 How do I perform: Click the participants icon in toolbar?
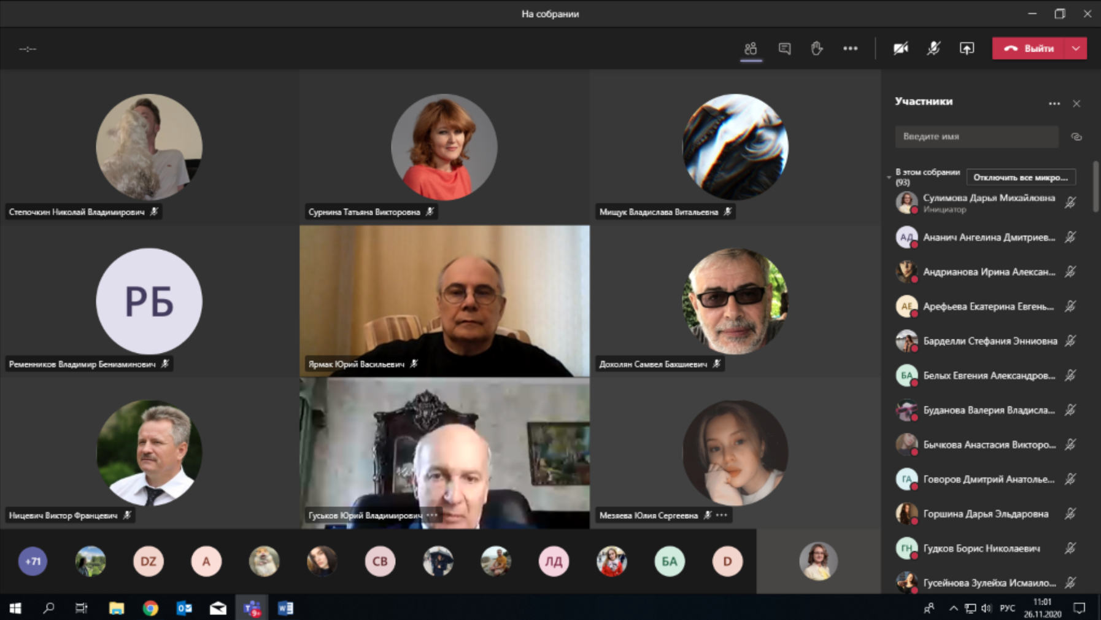751,48
